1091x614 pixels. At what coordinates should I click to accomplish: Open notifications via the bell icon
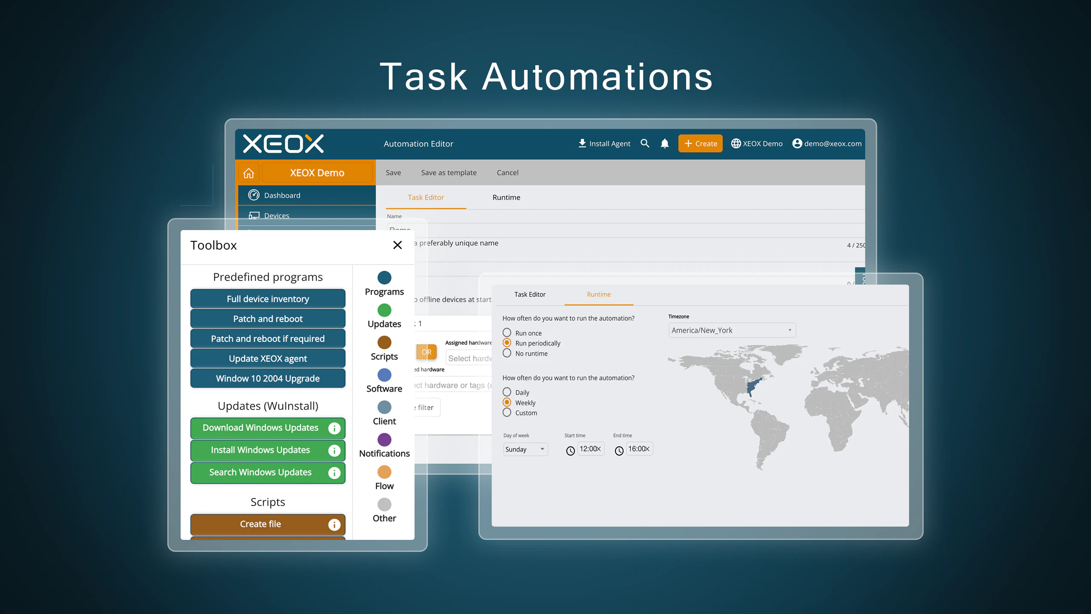664,143
